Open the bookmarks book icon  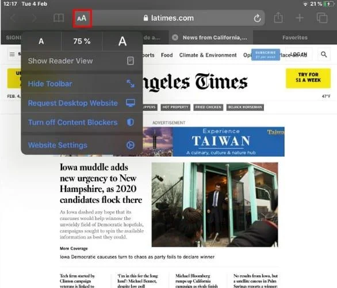click(59, 18)
